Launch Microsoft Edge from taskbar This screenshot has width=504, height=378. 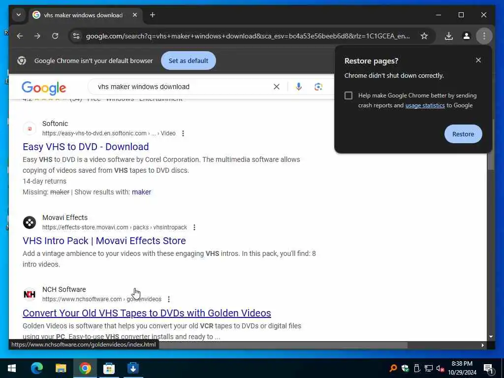tap(36, 368)
